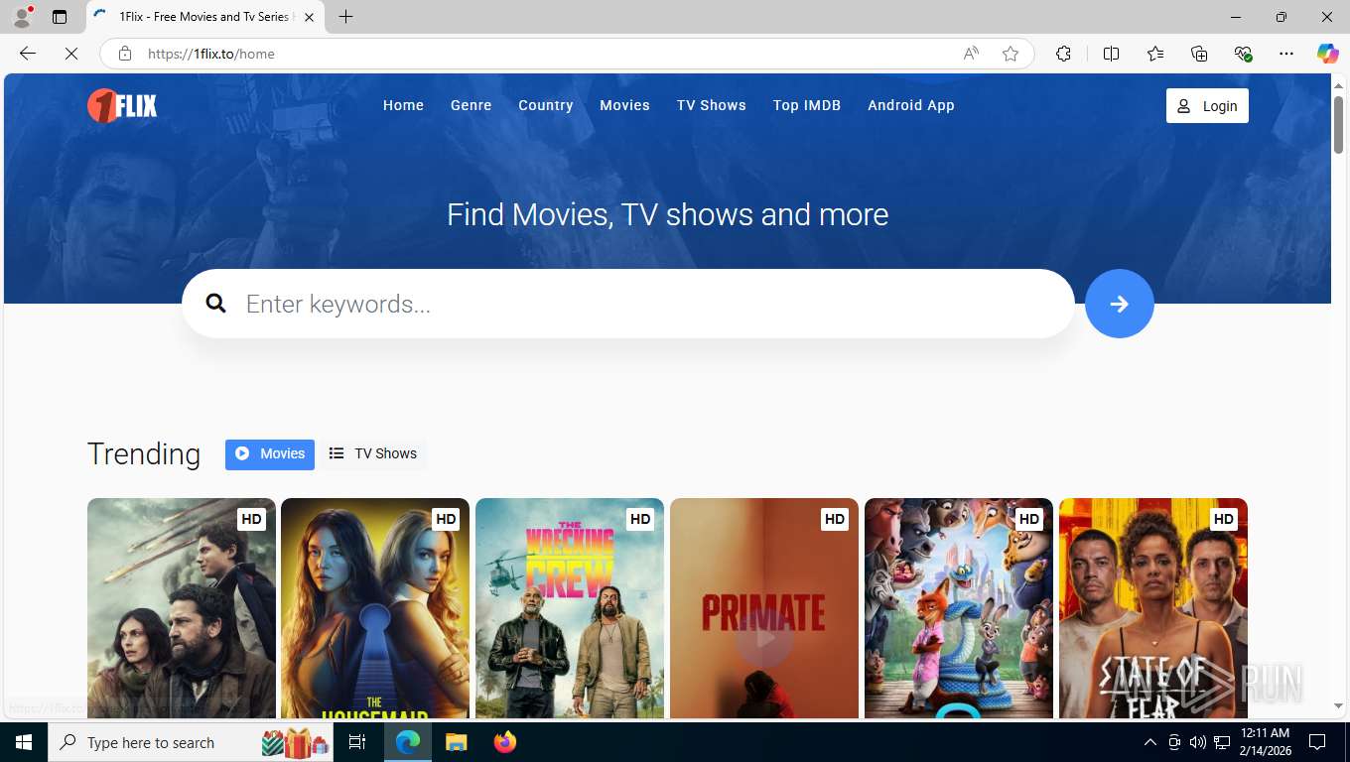
Task: Go to TV Shows page
Action: tap(712, 105)
